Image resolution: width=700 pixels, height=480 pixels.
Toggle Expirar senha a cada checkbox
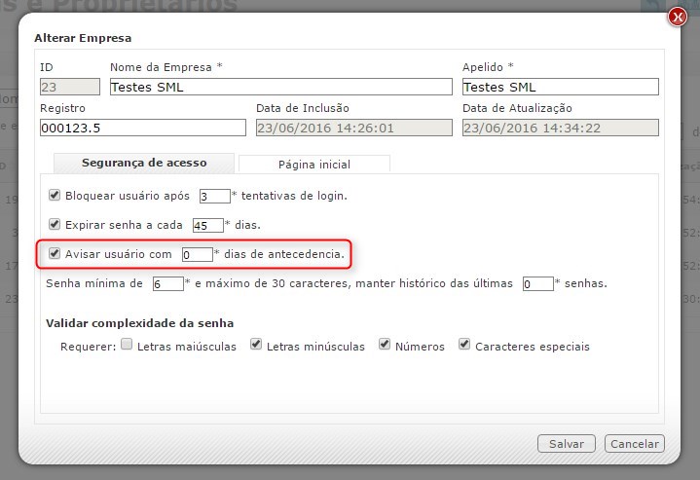pyautogui.click(x=55, y=224)
